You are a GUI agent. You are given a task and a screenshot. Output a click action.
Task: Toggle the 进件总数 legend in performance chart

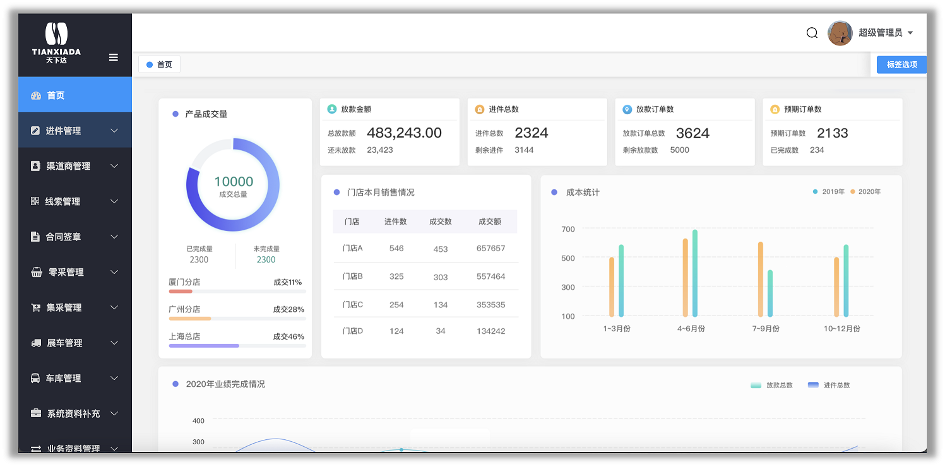pos(829,385)
